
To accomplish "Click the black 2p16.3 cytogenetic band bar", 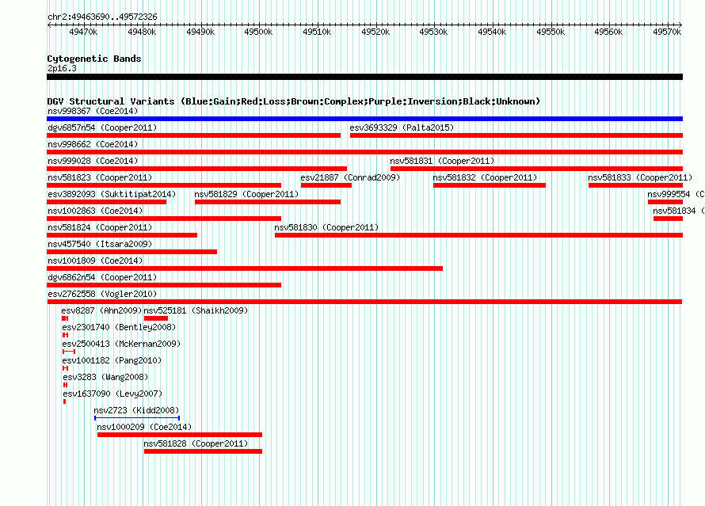I will [x=364, y=77].
